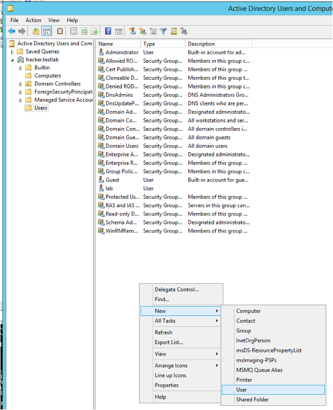Click the Create new organizational unit icon
Viewport: 333px width, 410px height.
click(x=153, y=31)
